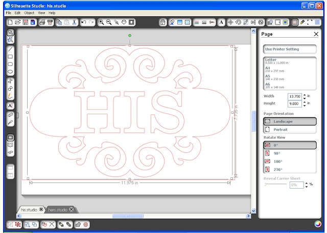This screenshot has height=233, width=327.
Task: Choose Landscape page orientation
Action: [x=290, y=121]
